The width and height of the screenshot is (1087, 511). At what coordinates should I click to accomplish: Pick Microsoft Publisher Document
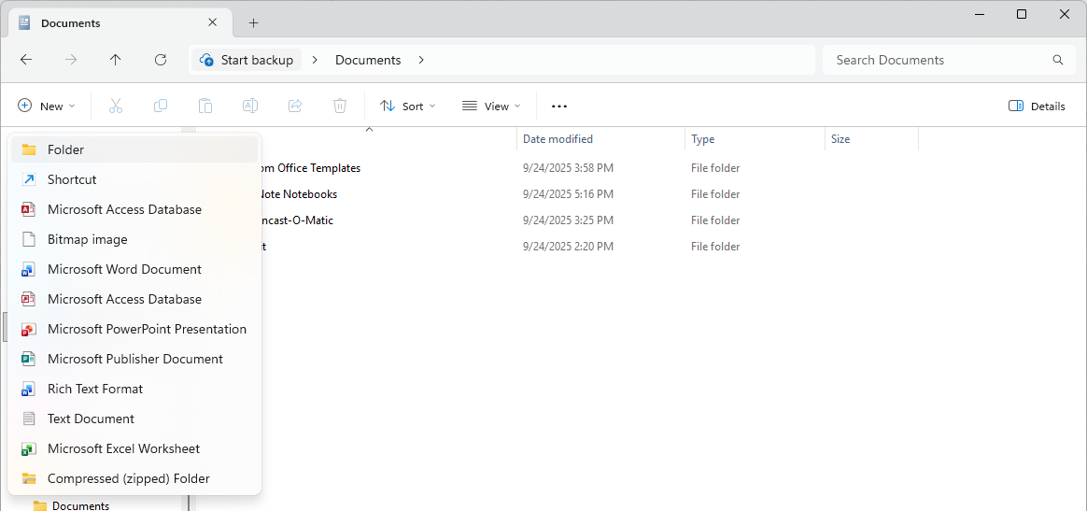(134, 359)
